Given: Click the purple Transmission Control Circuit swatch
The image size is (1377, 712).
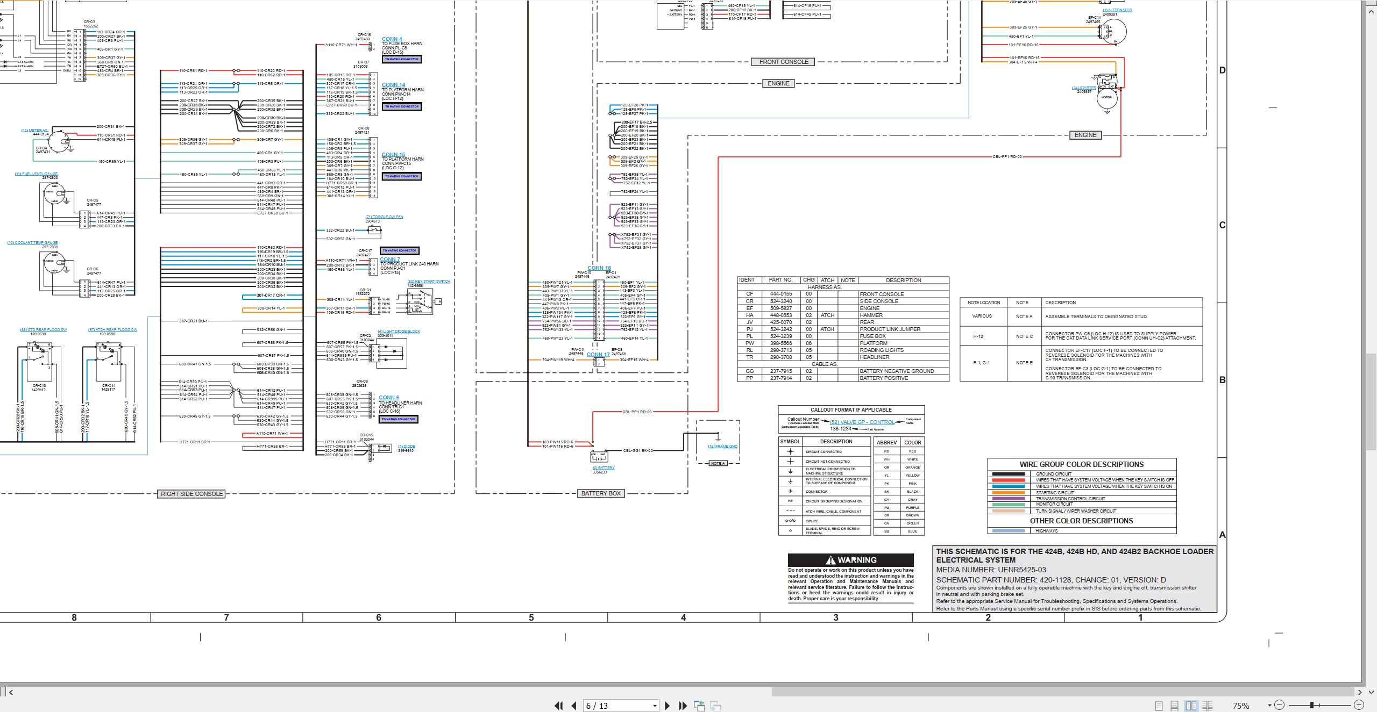Looking at the screenshot, I should coord(1008,499).
